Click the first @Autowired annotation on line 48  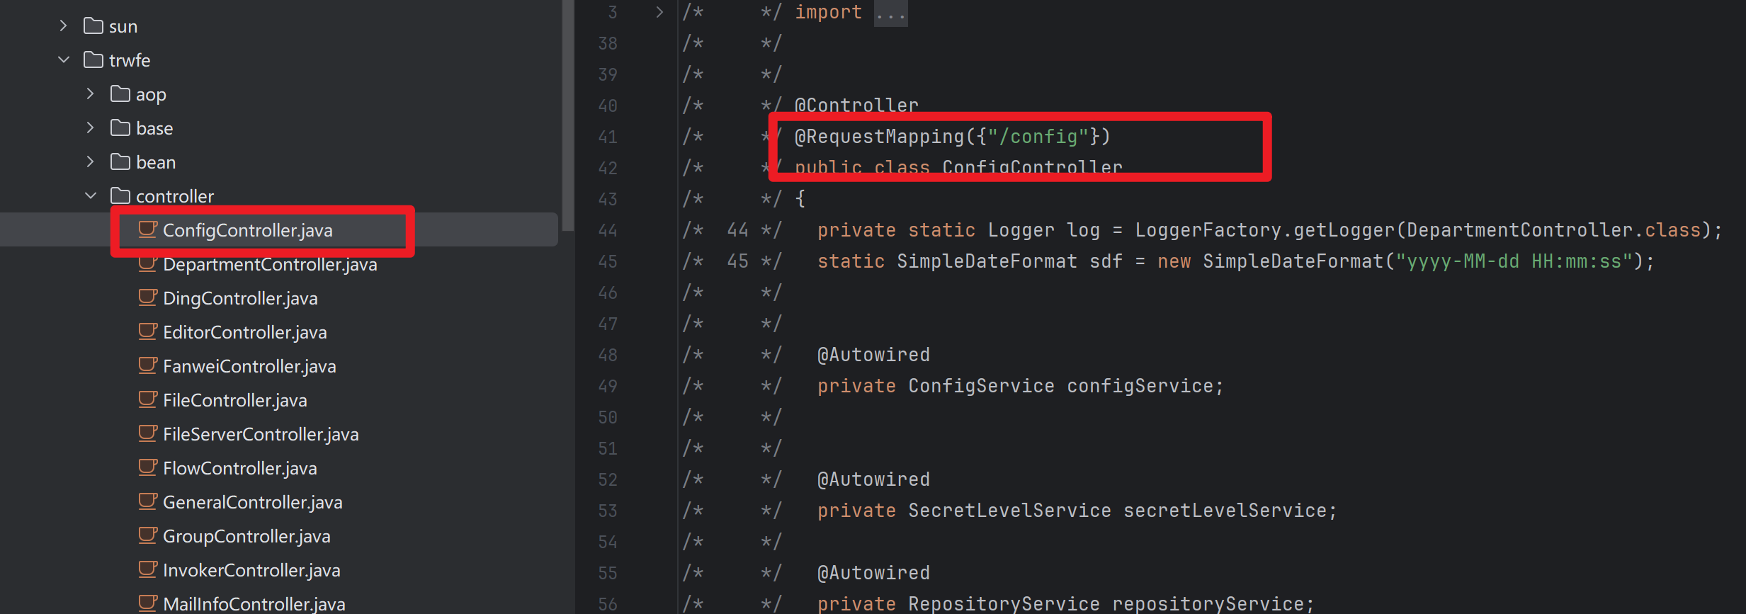pos(873,355)
